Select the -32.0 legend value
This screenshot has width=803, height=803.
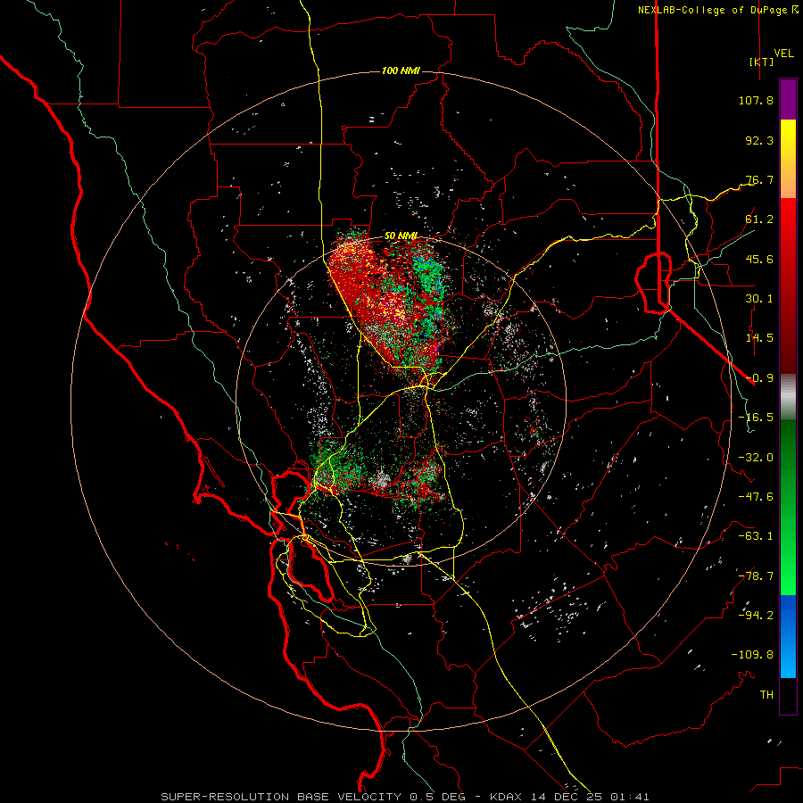(x=756, y=458)
